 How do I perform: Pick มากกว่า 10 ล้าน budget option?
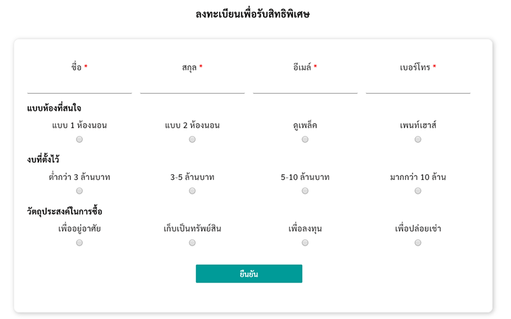click(418, 191)
